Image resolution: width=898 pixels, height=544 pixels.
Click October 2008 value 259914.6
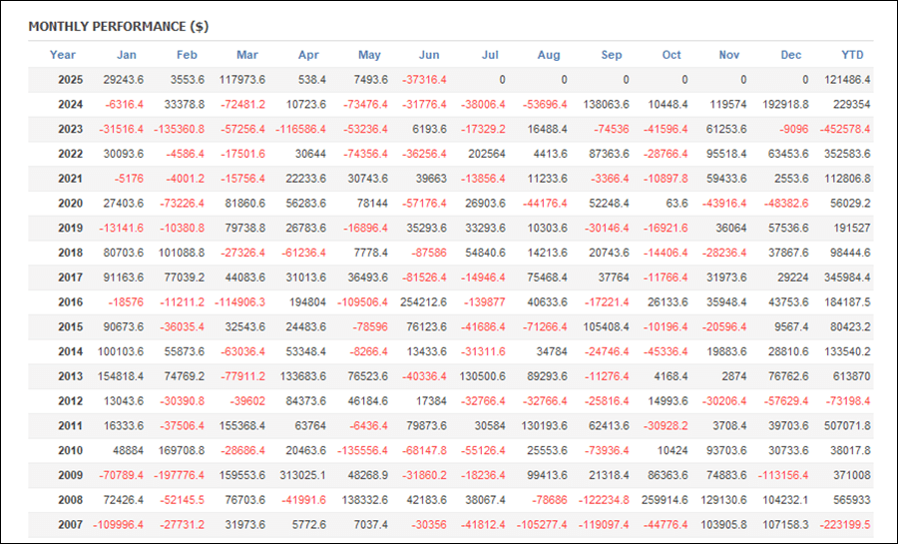(665, 500)
